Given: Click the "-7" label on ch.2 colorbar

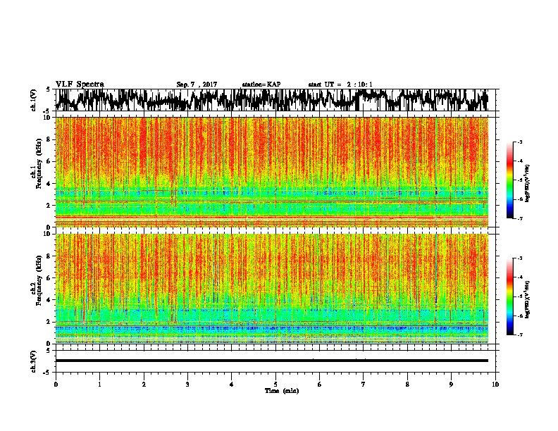Looking at the screenshot, I should tap(519, 335).
